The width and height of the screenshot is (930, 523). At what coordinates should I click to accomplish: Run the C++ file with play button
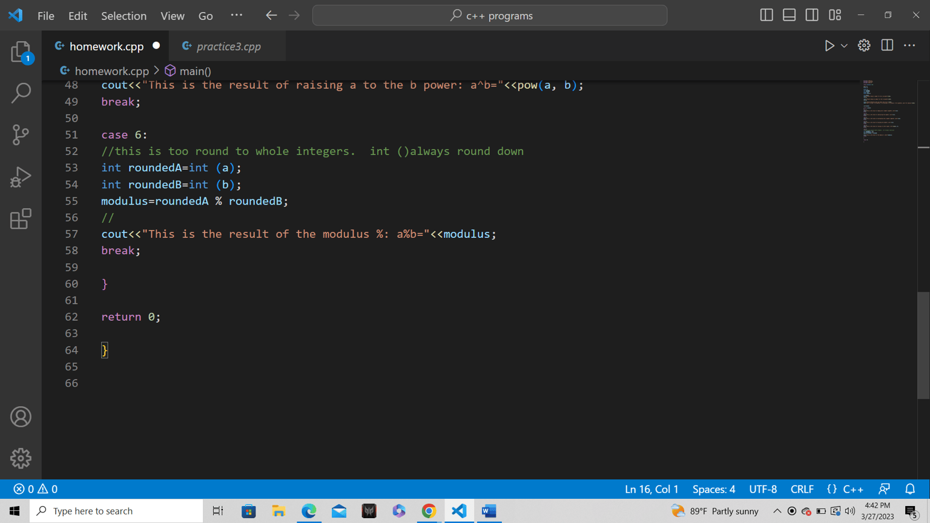829,46
